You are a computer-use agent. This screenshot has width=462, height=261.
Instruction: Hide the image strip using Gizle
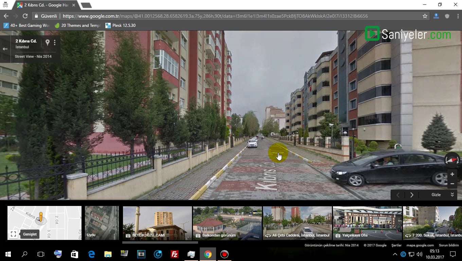[x=436, y=195]
